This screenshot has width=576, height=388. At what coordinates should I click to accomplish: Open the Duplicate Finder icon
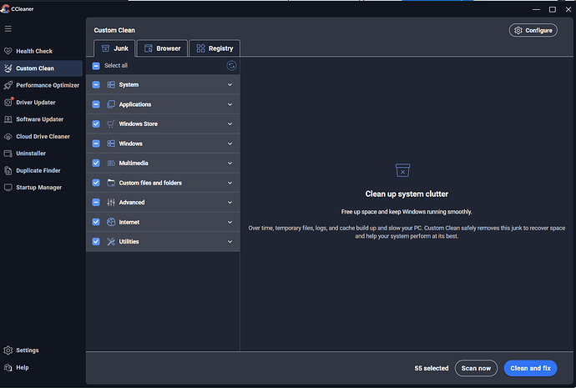[x=8, y=171]
